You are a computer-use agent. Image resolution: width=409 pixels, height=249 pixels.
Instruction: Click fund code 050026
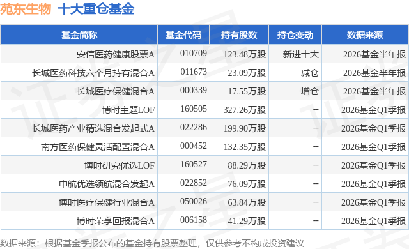[194, 201]
